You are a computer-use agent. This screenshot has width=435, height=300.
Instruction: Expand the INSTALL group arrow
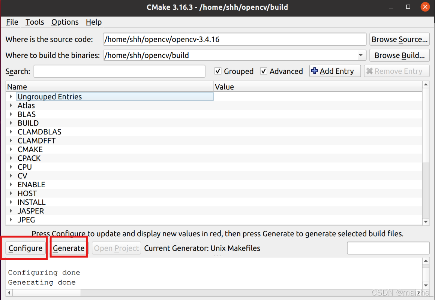coord(11,202)
